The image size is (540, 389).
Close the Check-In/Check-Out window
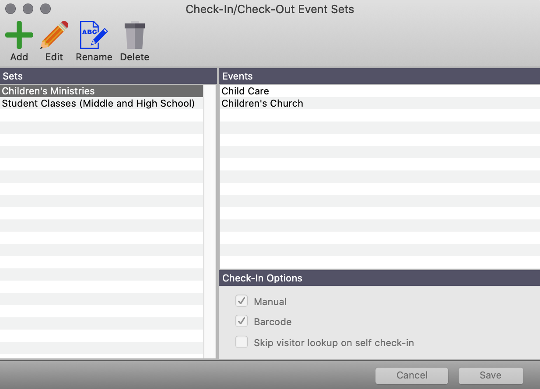pos(10,9)
